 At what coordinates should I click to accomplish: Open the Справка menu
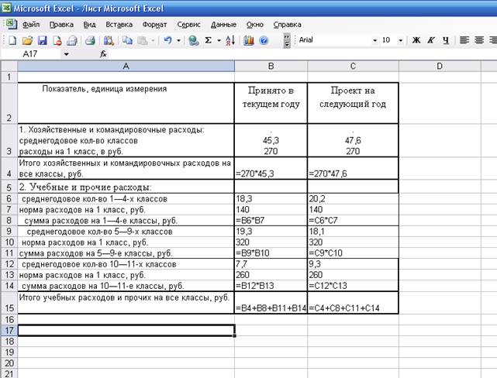click(287, 24)
